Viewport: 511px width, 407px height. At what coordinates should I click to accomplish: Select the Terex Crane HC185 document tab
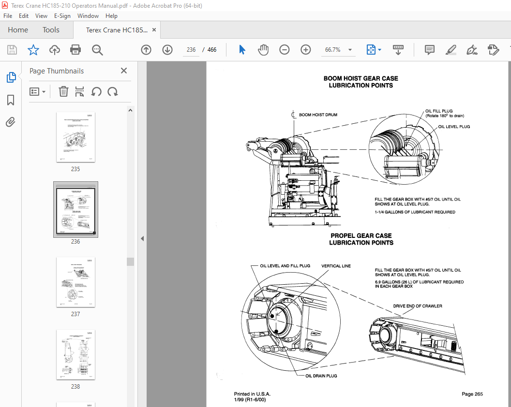[x=116, y=30]
